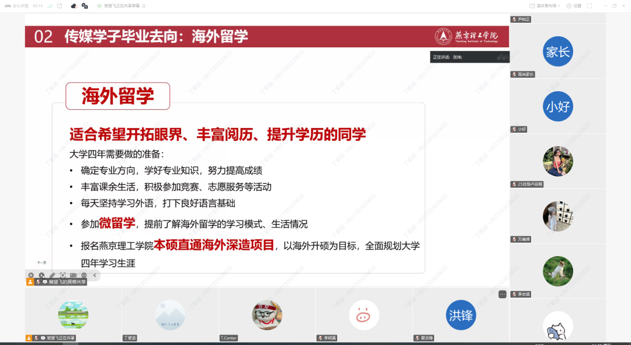Enter fullscreen mode via the fullscreen icon
The width and height of the screenshot is (631, 345).
(x=589, y=6)
